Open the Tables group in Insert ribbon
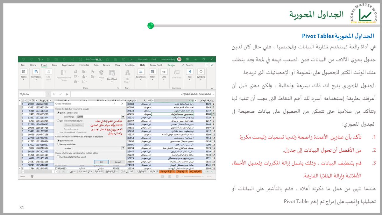 click(x=24, y=74)
